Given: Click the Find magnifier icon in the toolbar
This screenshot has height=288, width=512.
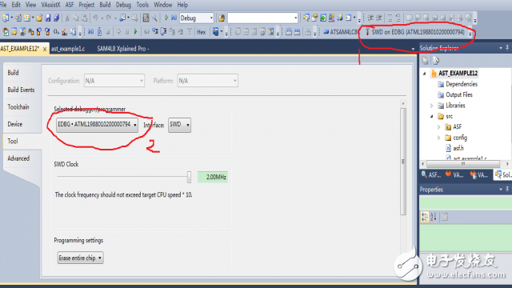Looking at the screenshot, I should [x=154, y=18].
